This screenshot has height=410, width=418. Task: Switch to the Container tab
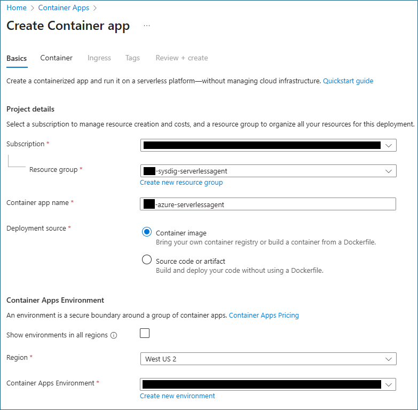click(x=57, y=58)
